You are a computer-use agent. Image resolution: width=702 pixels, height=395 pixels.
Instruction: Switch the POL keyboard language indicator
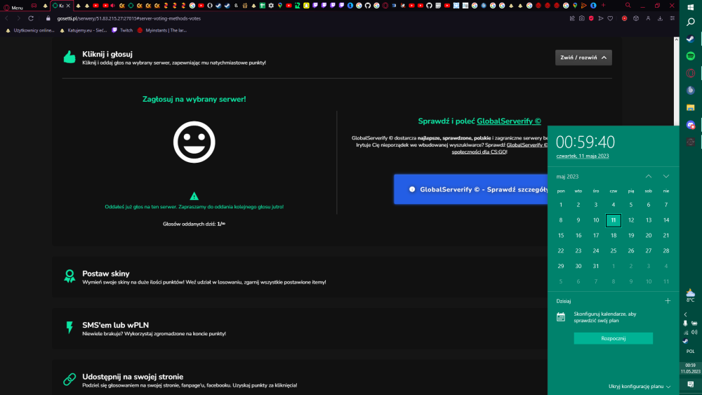[x=690, y=352]
